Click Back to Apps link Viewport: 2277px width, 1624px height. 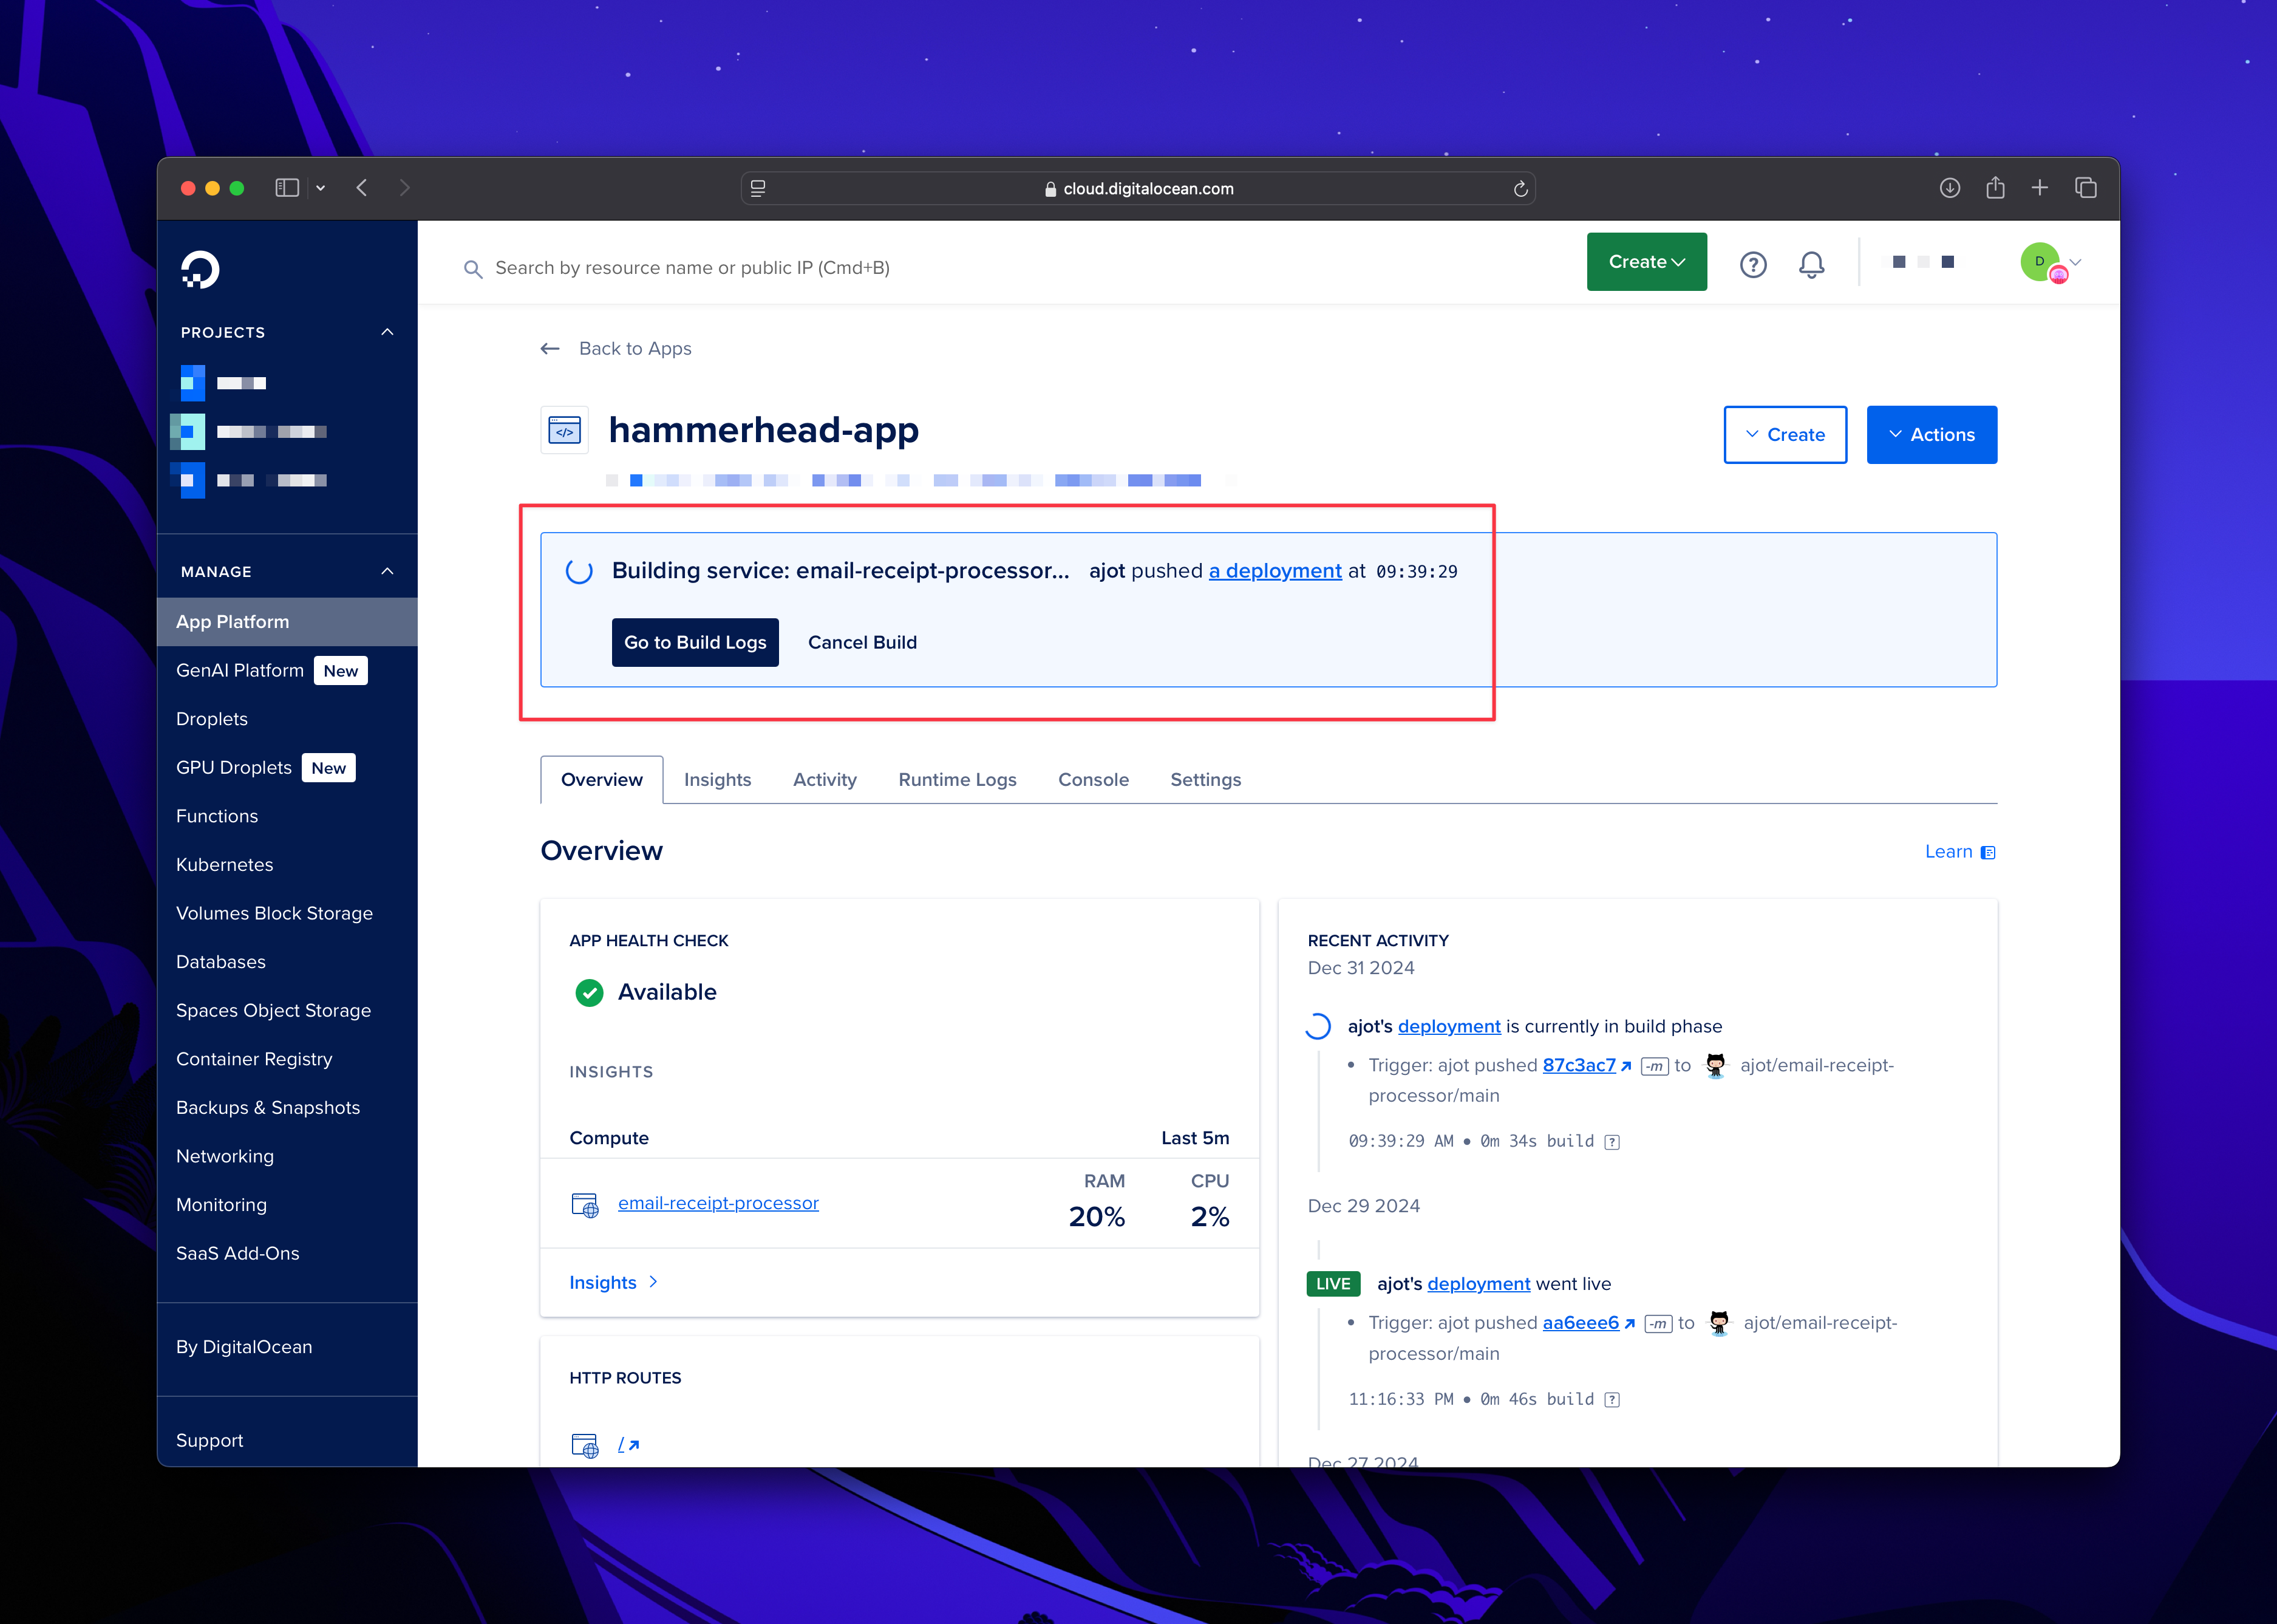point(635,349)
